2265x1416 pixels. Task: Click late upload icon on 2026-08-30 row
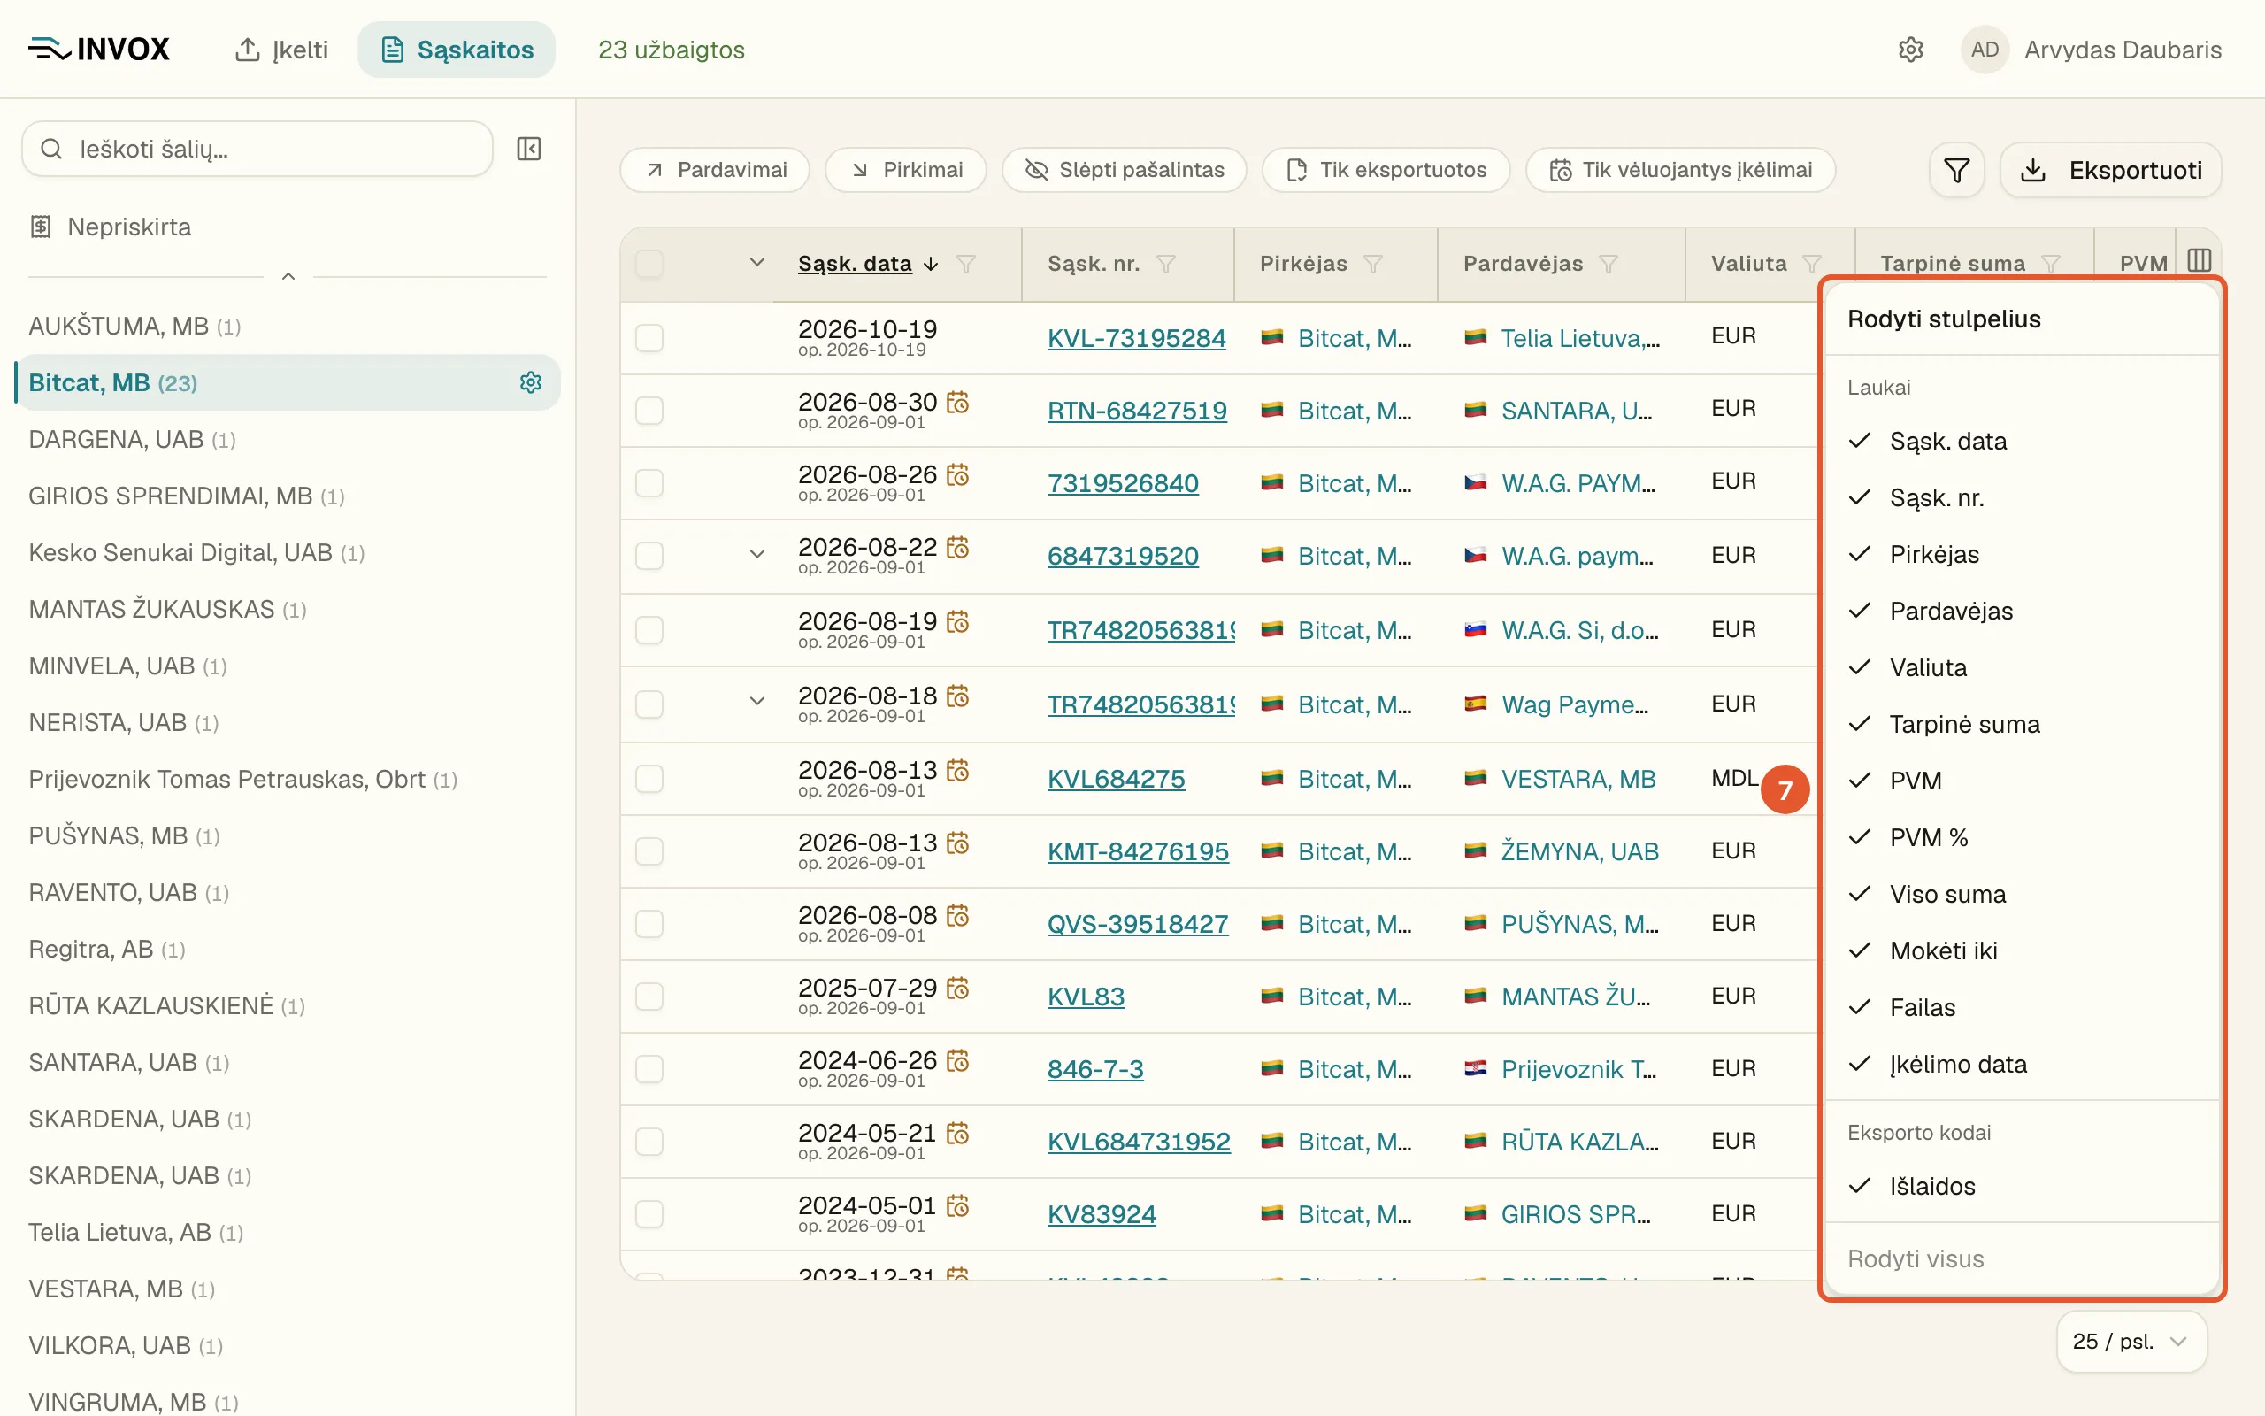tap(957, 402)
